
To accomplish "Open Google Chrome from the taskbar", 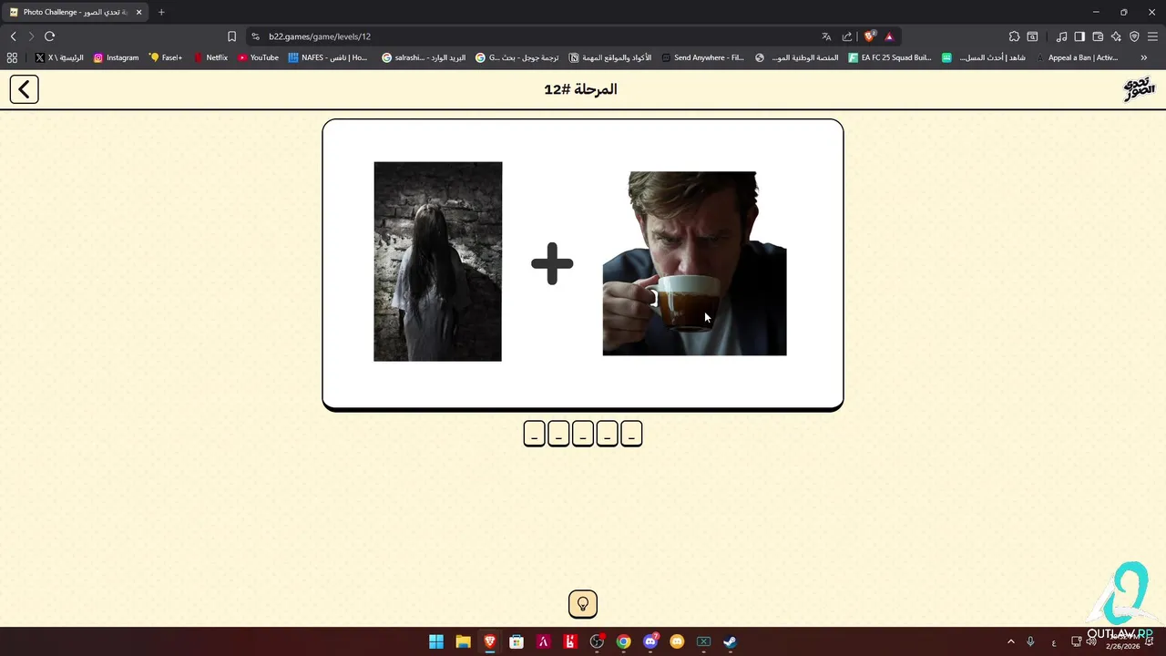I will (x=623, y=641).
